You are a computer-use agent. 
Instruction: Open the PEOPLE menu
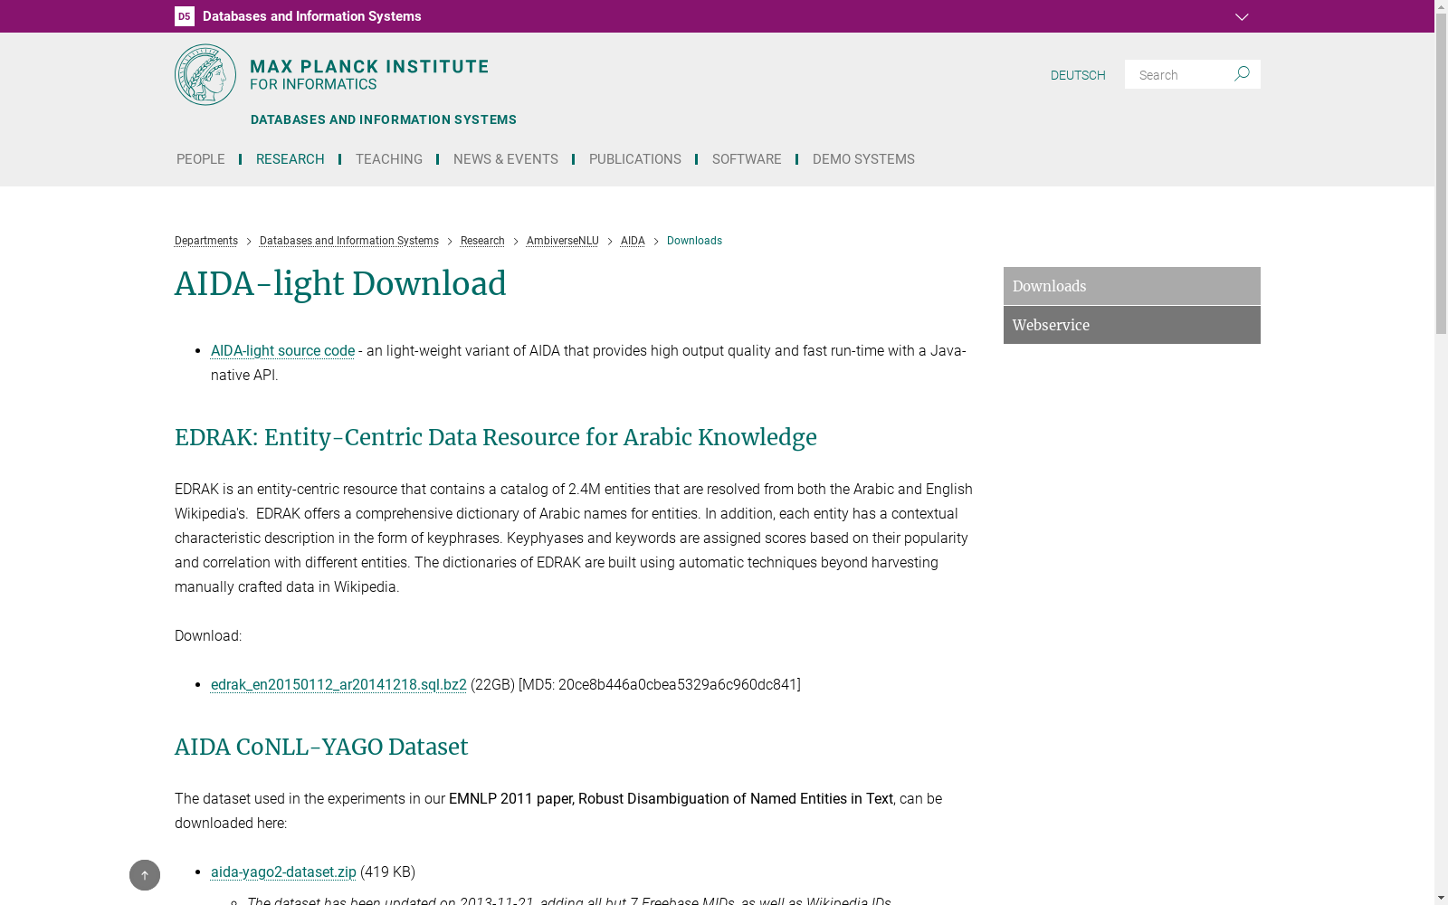(x=201, y=159)
